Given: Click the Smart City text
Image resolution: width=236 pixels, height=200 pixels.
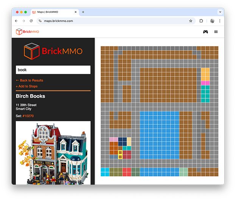Looking at the screenshot, I should click(x=23, y=109).
